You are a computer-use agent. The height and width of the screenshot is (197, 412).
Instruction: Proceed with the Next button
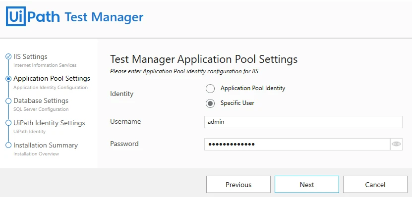tap(307, 185)
